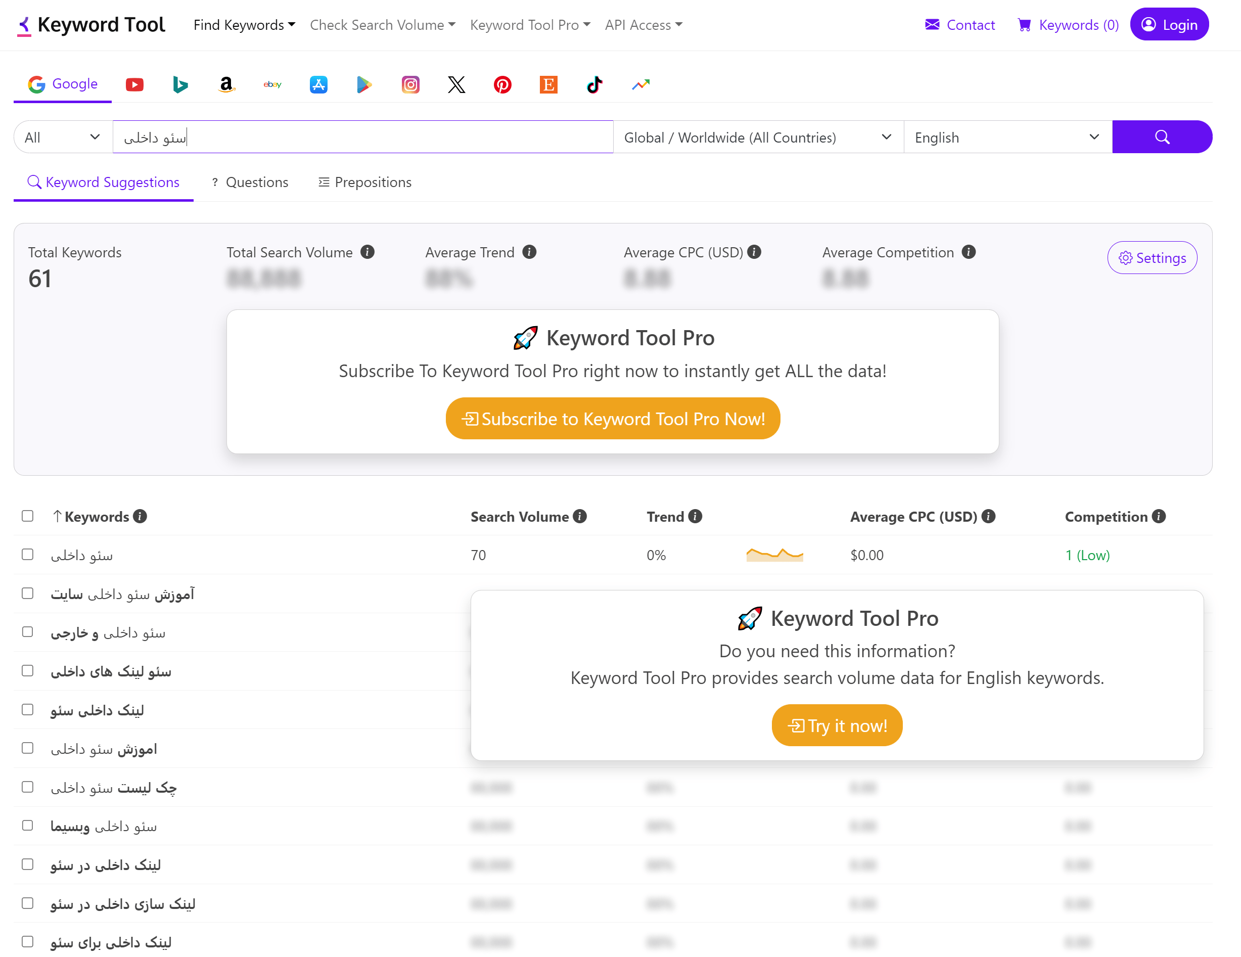The image size is (1241, 957).
Task: Show info for Average CPC summary
Action: click(x=754, y=252)
